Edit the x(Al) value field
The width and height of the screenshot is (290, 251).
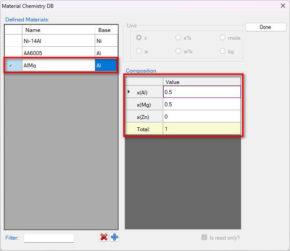tap(201, 92)
